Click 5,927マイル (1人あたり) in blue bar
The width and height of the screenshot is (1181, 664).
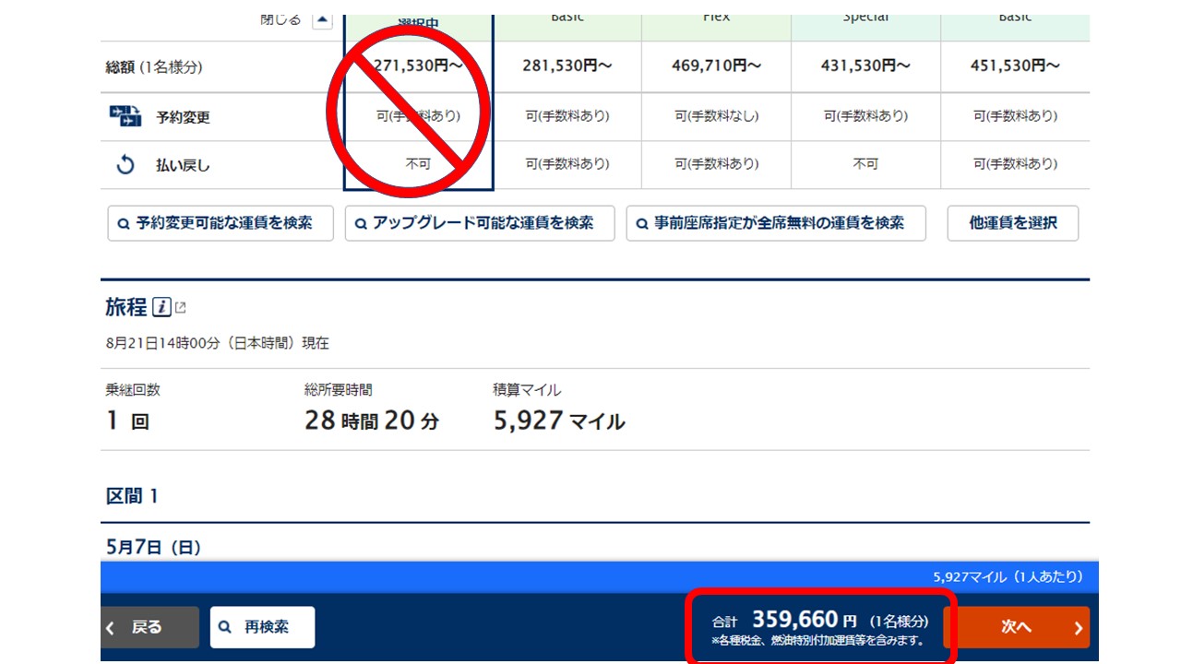pyautogui.click(x=1008, y=576)
